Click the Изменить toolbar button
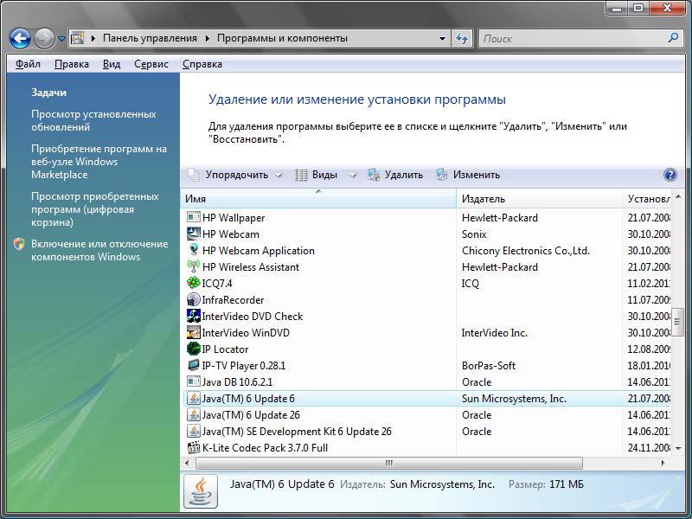The image size is (692, 519). (468, 175)
